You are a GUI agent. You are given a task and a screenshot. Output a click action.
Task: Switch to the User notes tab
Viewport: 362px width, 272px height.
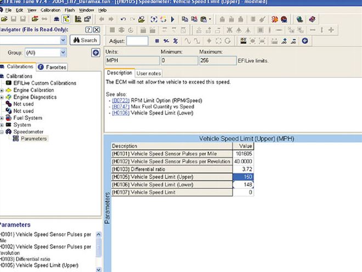pyautogui.click(x=149, y=73)
